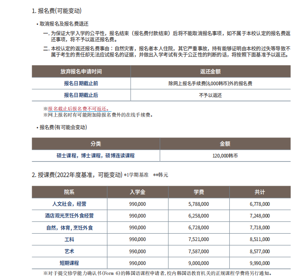Screen dimensions: 299x278
Task: Click the bullet "报名费(有可能会变动)"
Action: [x=63, y=127]
